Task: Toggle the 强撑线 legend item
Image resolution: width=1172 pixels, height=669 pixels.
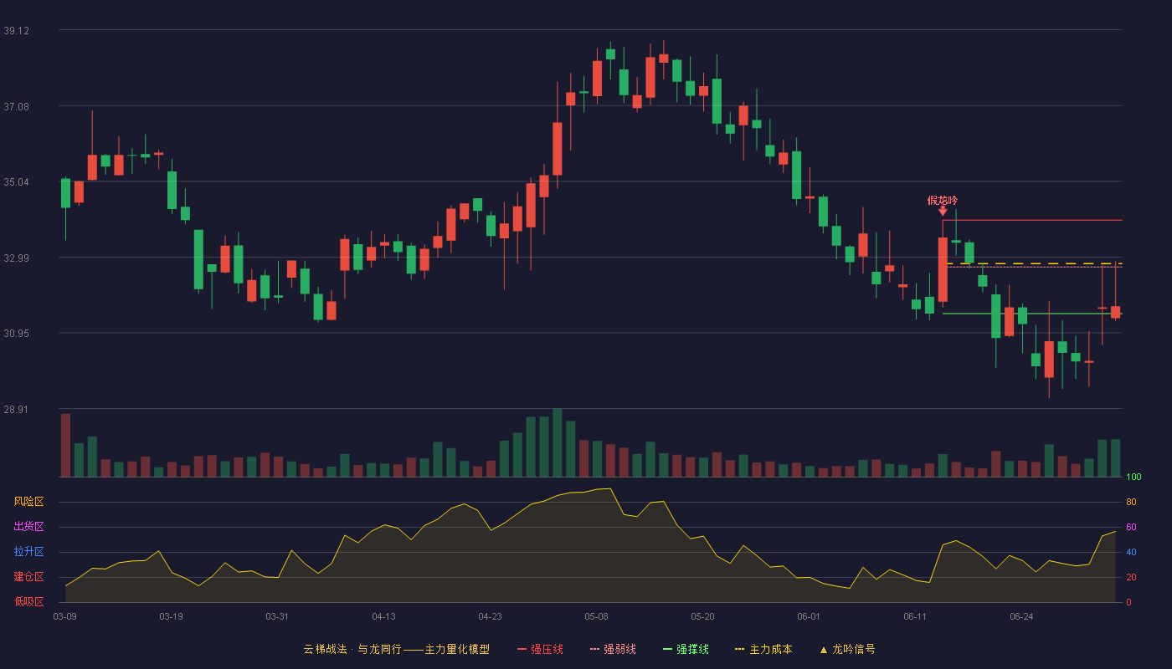Action: click(x=686, y=649)
